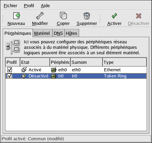Open the Profil menu
Screen dimensions: 152x143
point(29,6)
